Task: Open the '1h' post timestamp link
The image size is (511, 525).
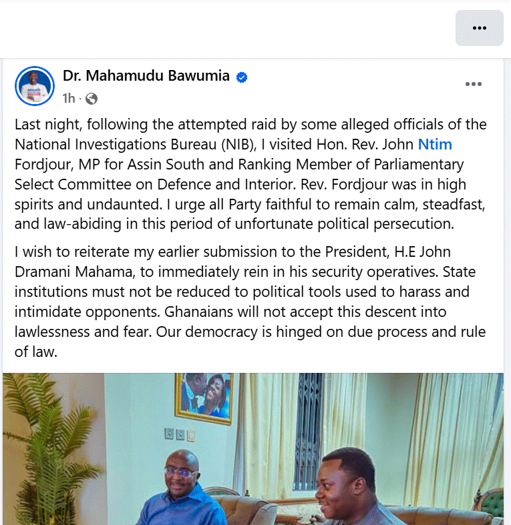Action: pos(69,99)
